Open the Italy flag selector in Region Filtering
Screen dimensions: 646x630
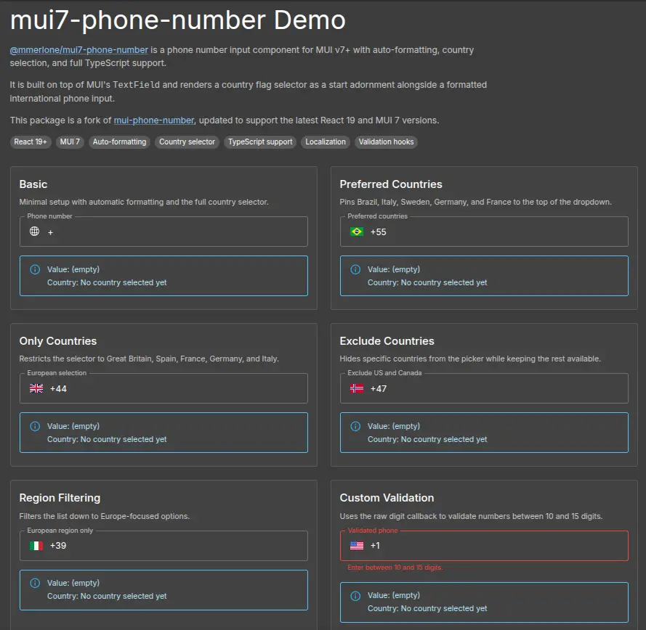pyautogui.click(x=36, y=546)
